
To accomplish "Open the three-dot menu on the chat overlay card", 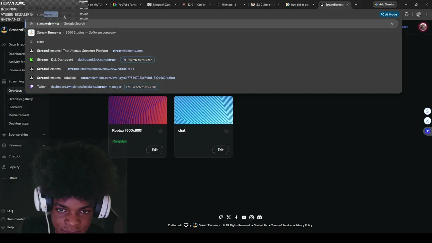I will (x=181, y=150).
